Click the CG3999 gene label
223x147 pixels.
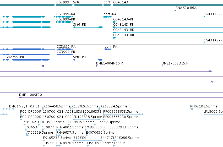63,2
